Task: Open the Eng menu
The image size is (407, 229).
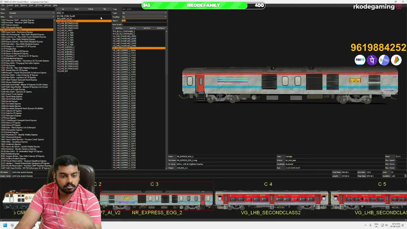Action: [x=17, y=5]
